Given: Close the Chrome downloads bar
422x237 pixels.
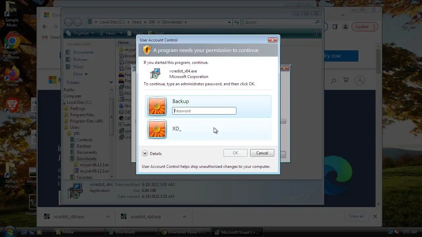Looking at the screenshot, I should [x=375, y=216].
